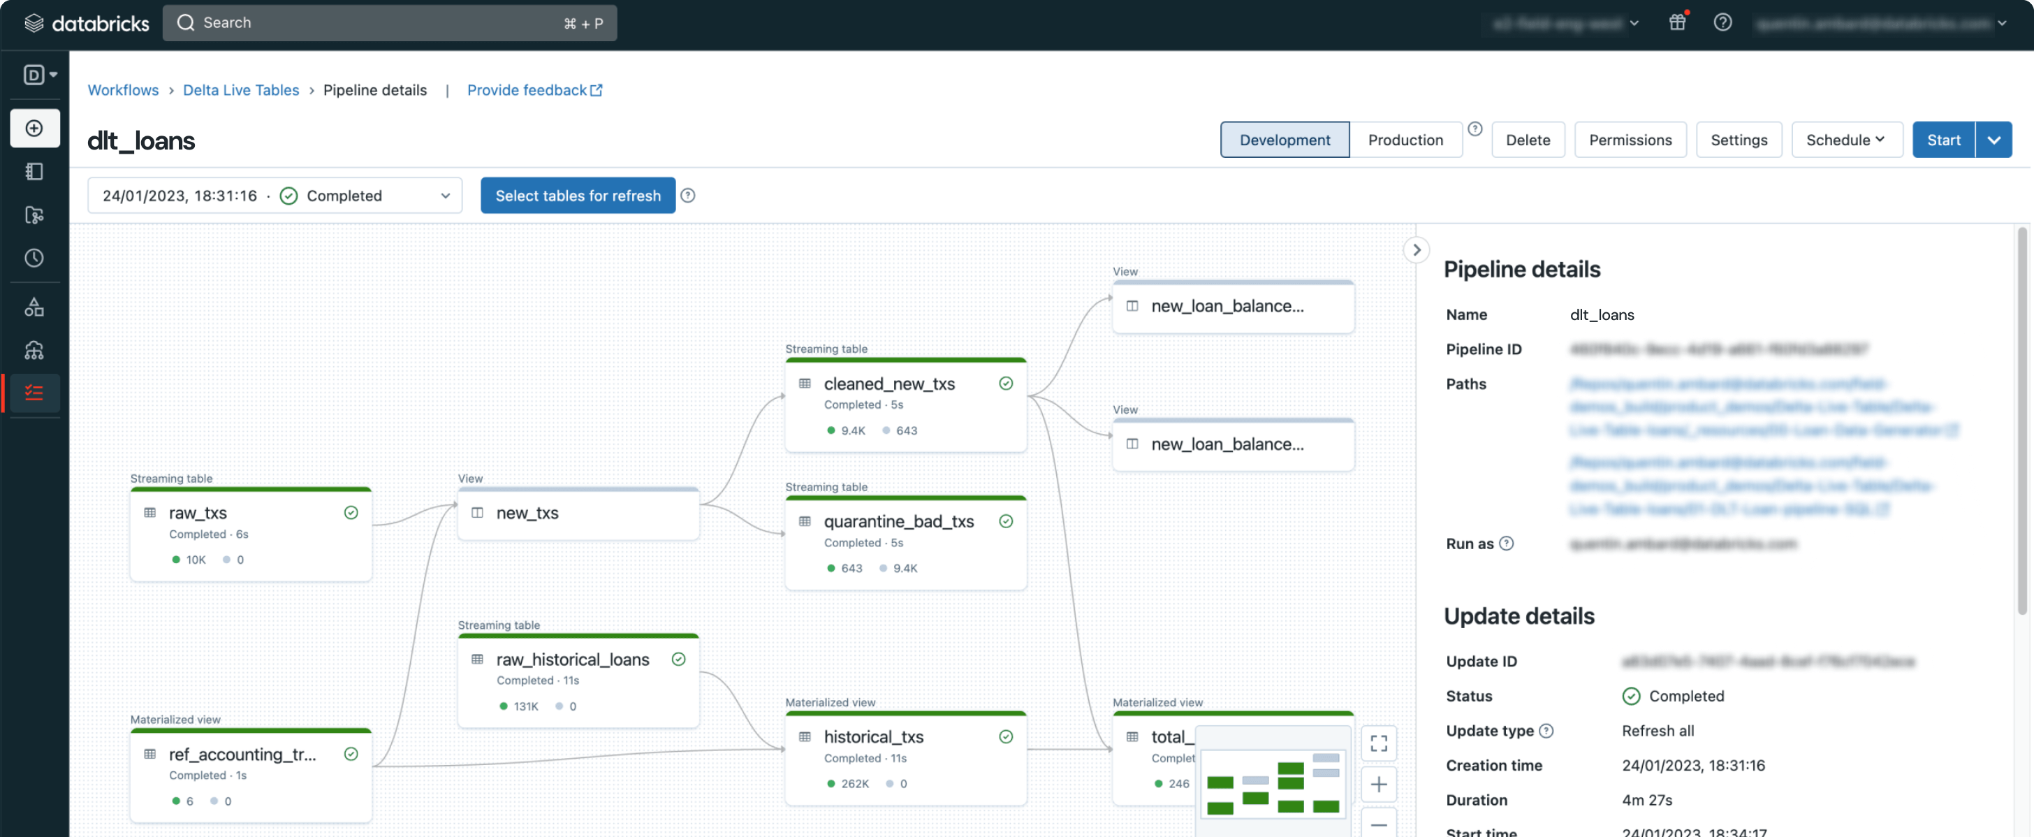Click info icon next to Update type
The image size is (2034, 837).
pyautogui.click(x=1547, y=730)
